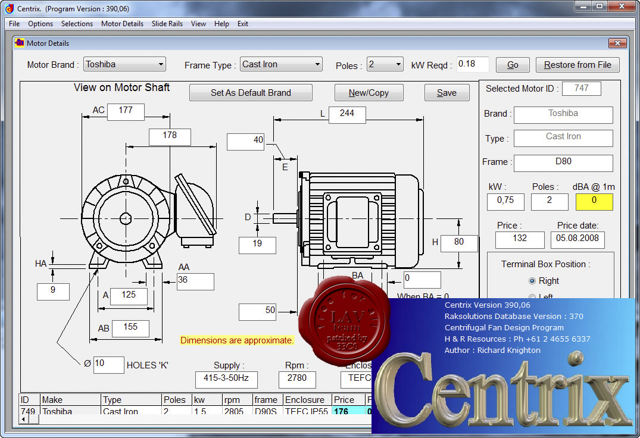Click the yellow dBA @ 1m field
The height and width of the screenshot is (438, 640).
[594, 202]
